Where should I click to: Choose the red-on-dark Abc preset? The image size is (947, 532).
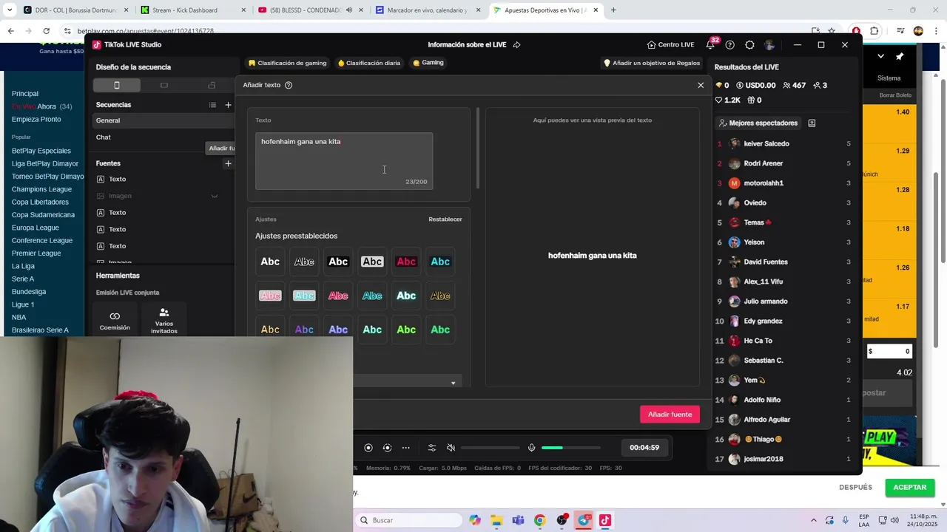tap(406, 262)
